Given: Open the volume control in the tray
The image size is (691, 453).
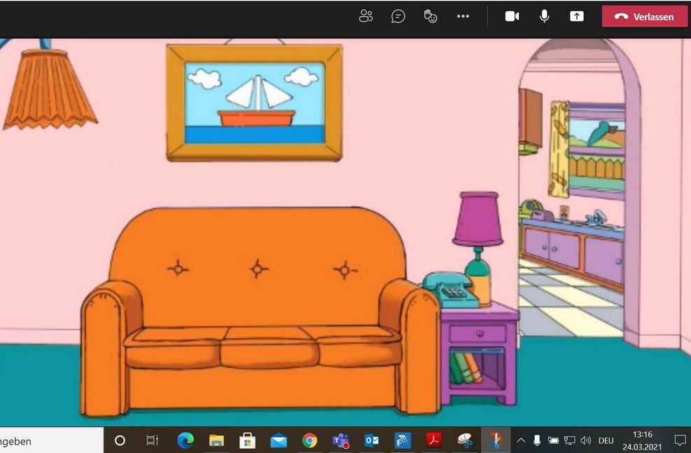Looking at the screenshot, I should (586, 440).
